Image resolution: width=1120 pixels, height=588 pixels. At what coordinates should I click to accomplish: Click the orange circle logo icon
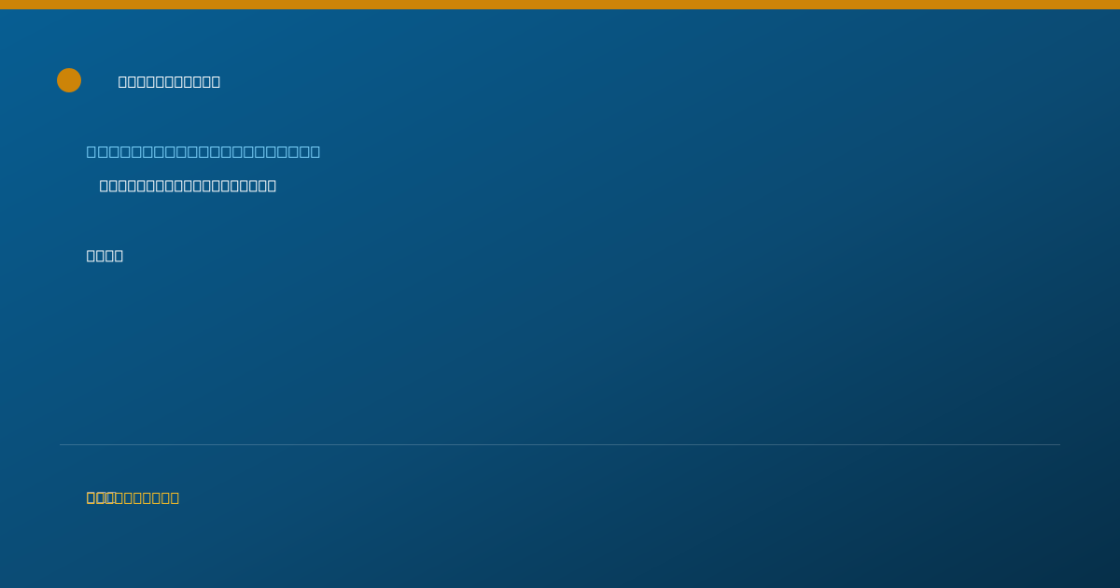pos(69,80)
